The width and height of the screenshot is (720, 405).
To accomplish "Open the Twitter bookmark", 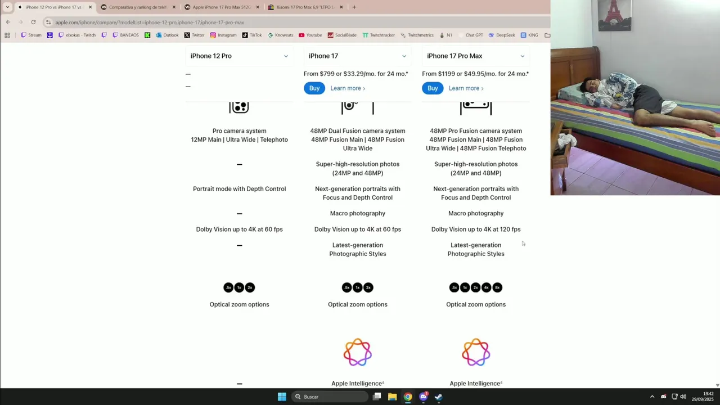I will click(x=194, y=35).
